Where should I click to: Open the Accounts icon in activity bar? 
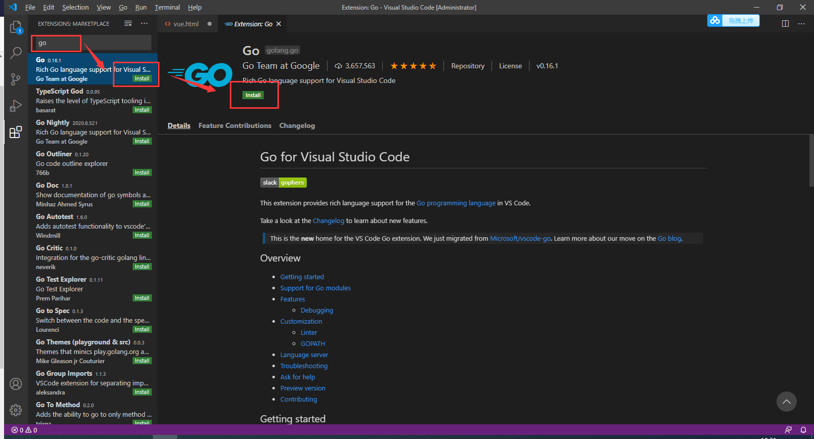[x=16, y=384]
